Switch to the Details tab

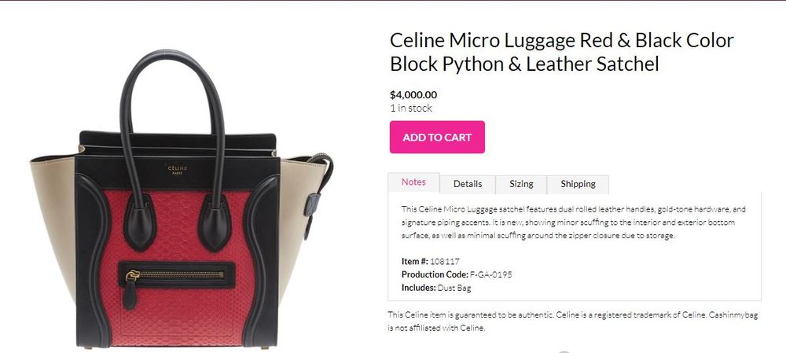(468, 184)
